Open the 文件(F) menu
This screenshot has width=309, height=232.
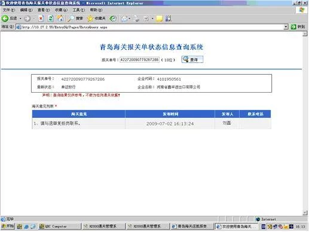tap(9, 10)
